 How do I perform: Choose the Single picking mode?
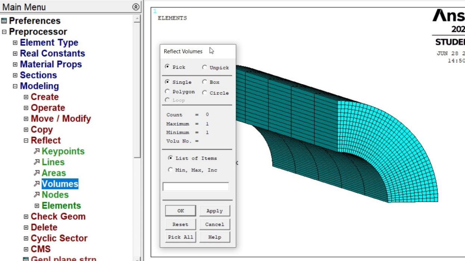[x=167, y=82]
